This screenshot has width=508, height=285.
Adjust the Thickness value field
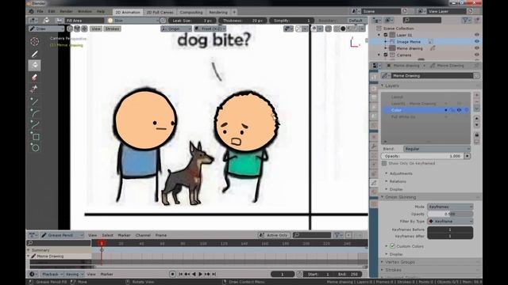243,21
